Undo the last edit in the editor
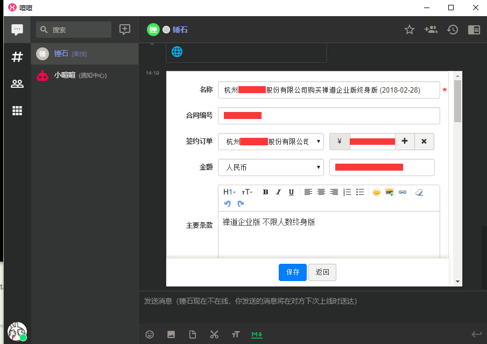Viewport: 487px width, 344px height. click(227, 203)
